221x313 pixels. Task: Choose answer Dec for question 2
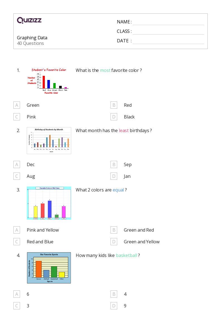pyautogui.click(x=17, y=164)
